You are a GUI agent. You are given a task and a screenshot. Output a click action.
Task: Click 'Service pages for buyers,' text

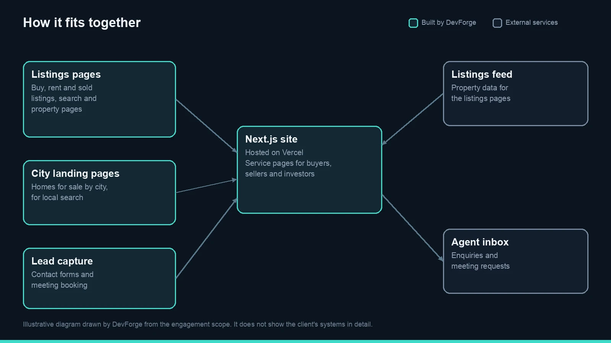(x=288, y=163)
